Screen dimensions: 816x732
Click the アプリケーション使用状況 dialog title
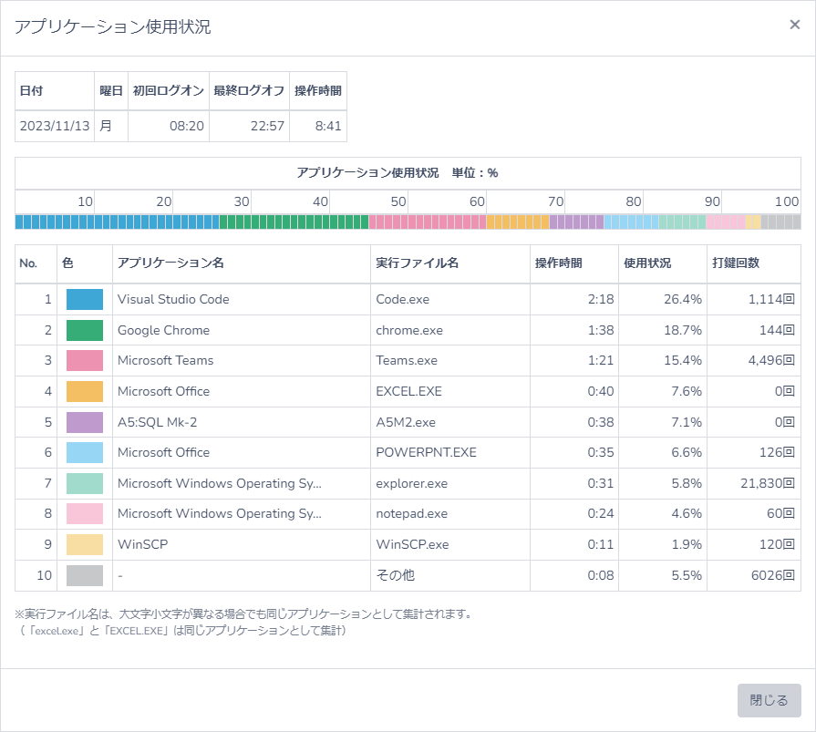pos(112,26)
